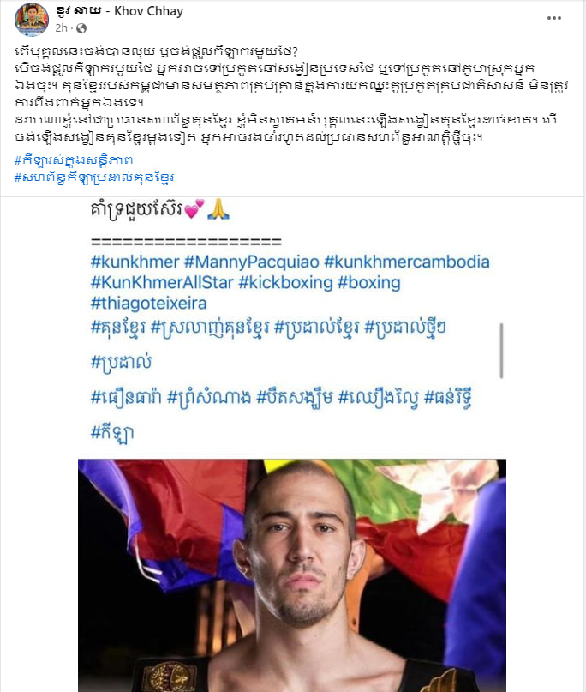Click the scrollbar beside the hashtag list
The width and height of the screenshot is (586, 692).
pos(501,351)
